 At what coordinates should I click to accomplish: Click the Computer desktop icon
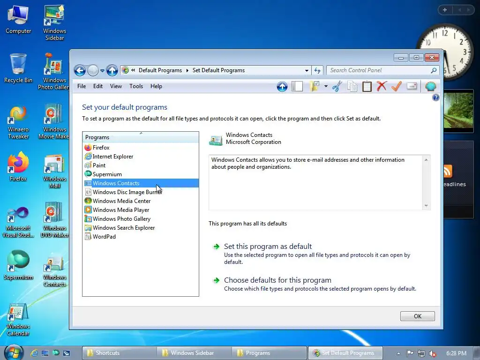click(x=18, y=19)
